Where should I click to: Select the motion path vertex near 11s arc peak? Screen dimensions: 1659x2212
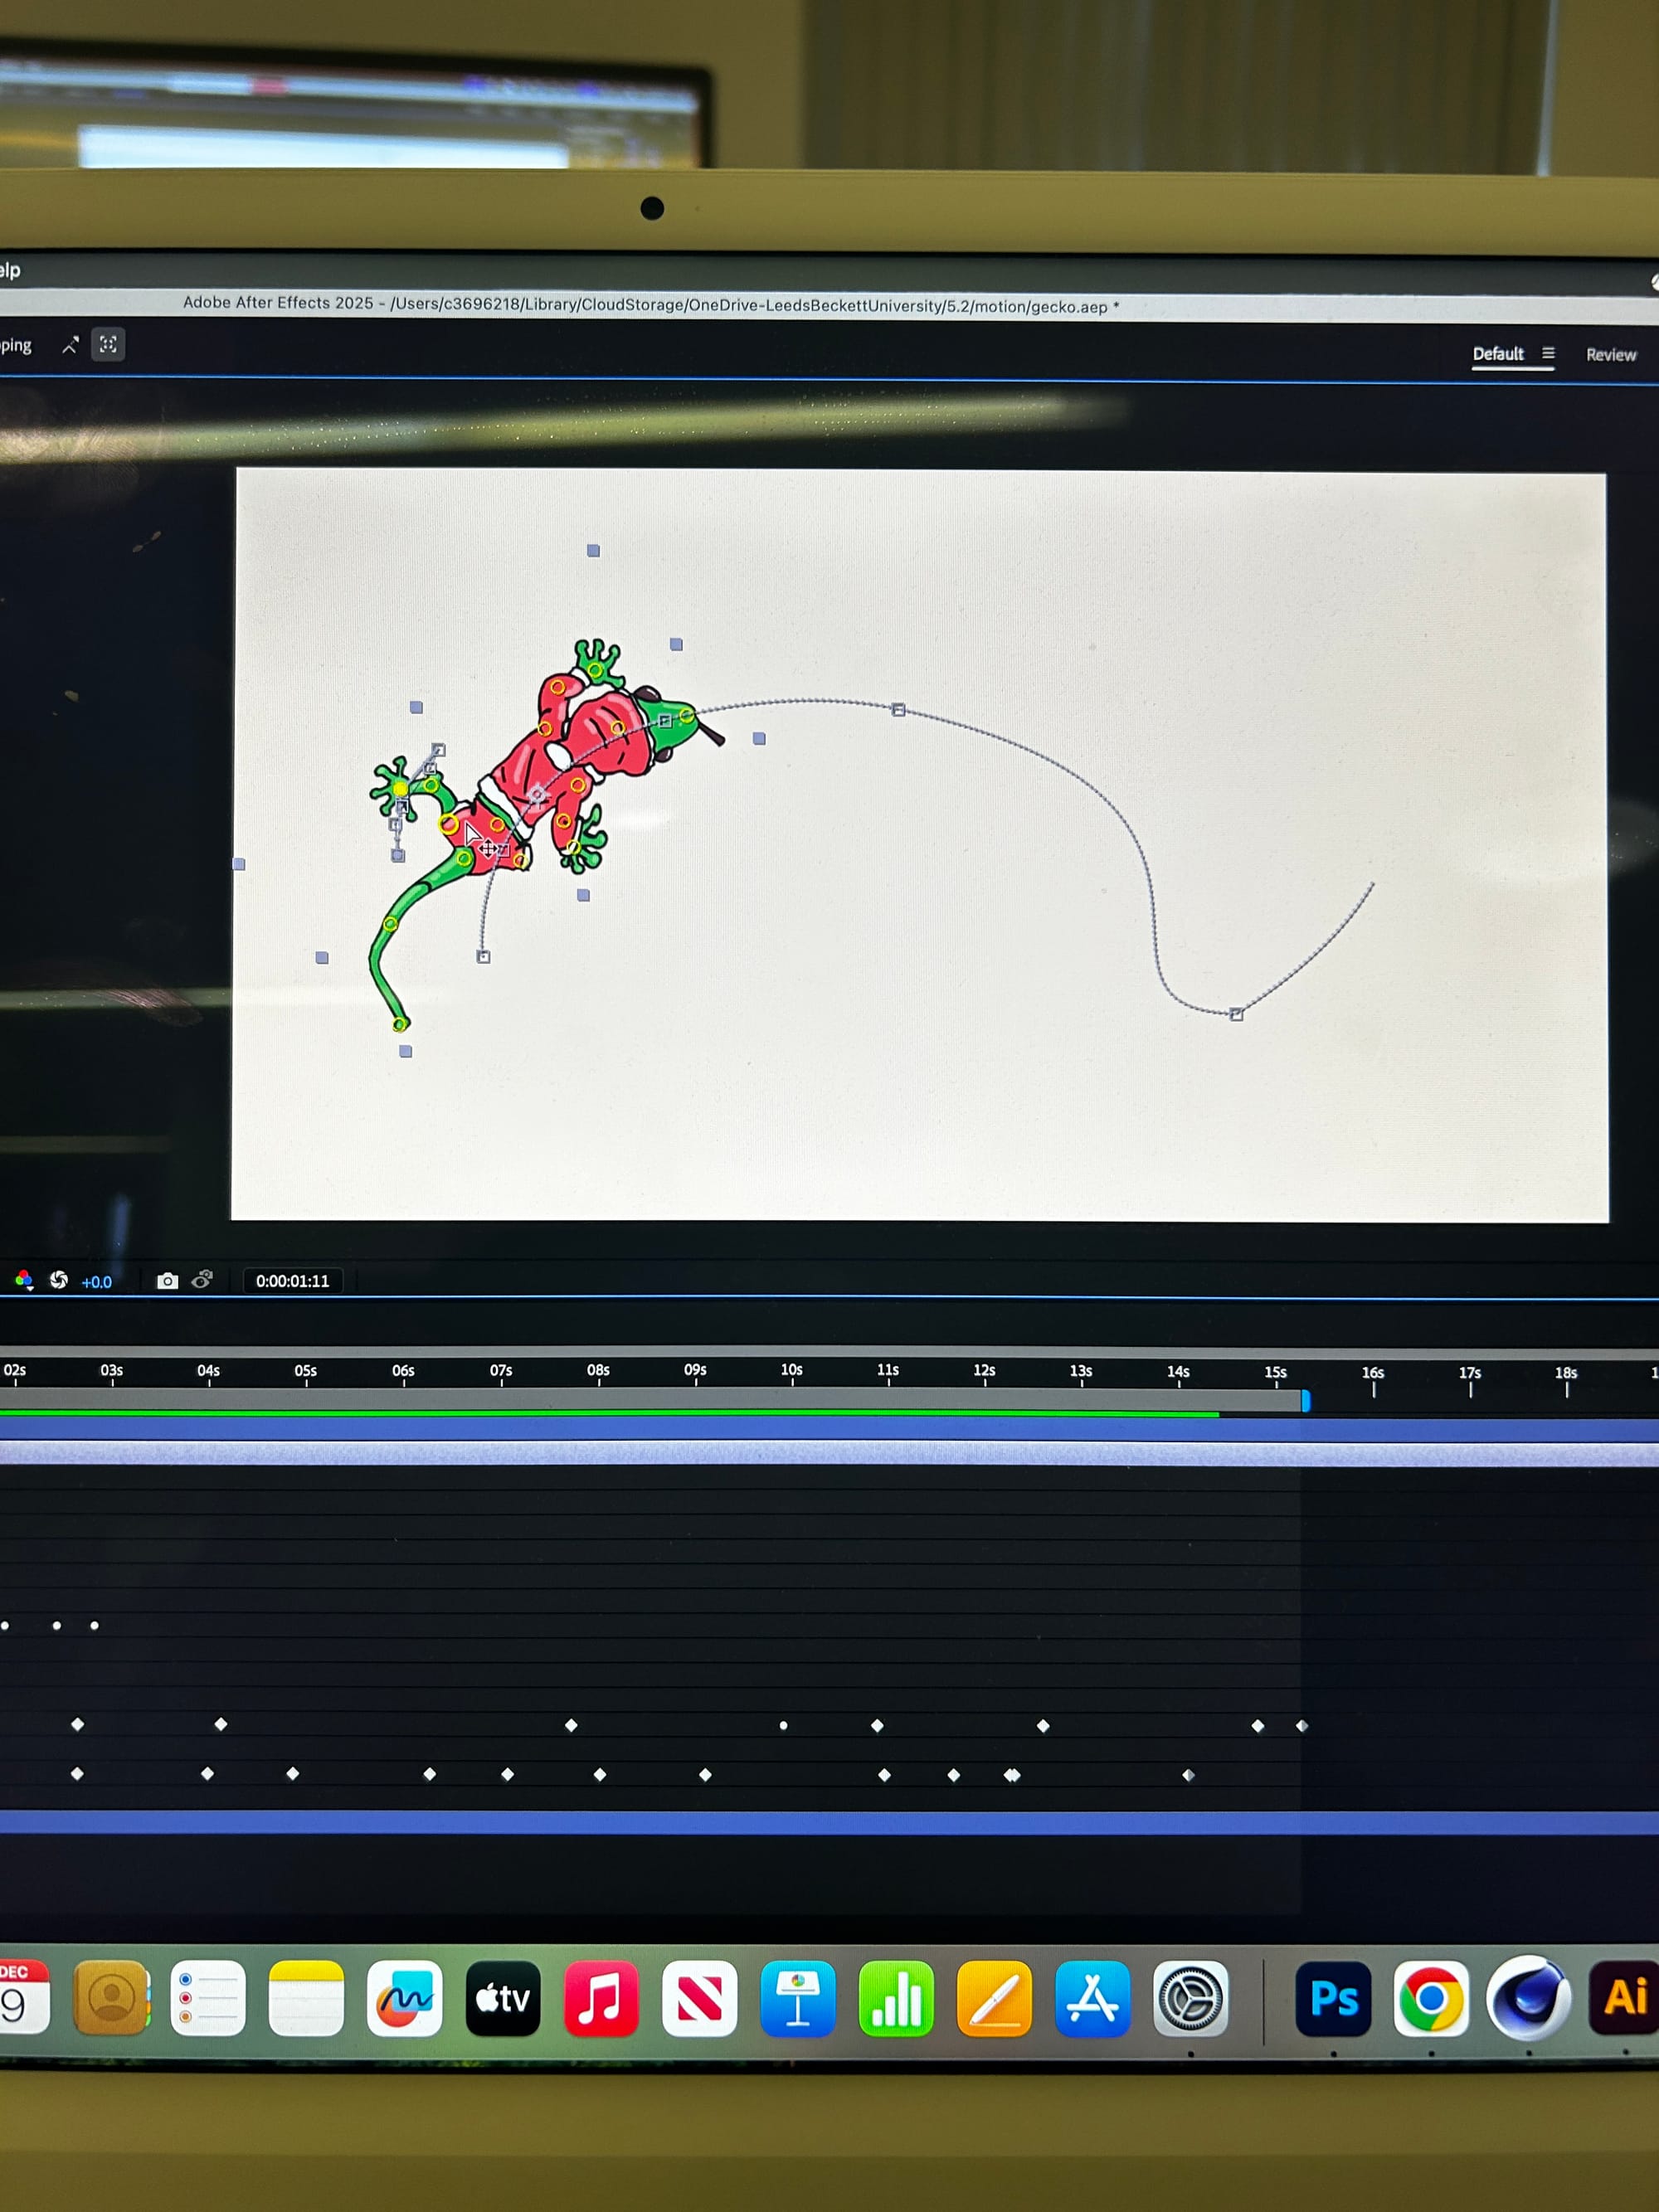tap(898, 710)
